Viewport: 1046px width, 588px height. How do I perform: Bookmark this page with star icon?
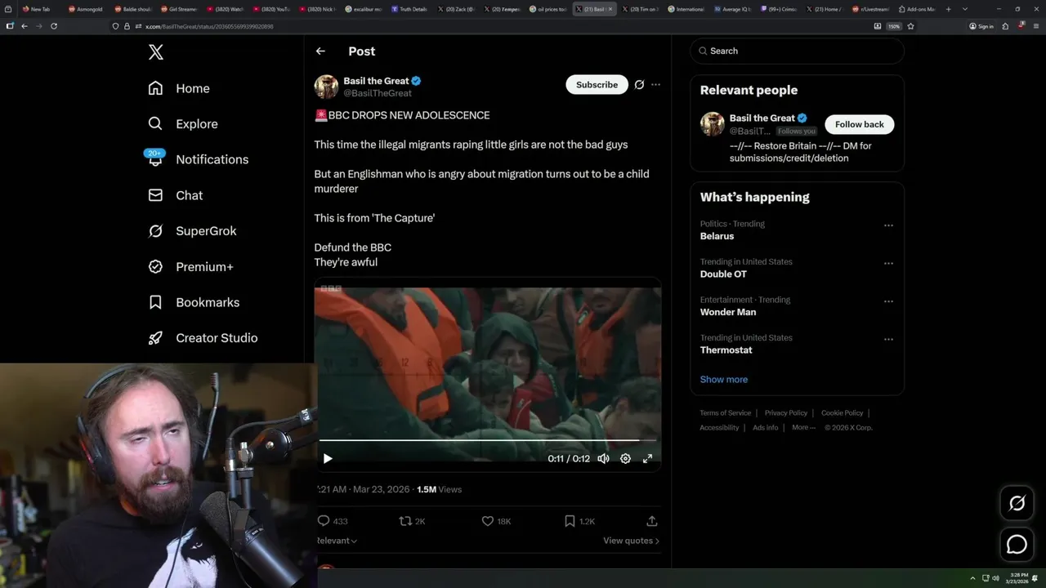coord(910,26)
